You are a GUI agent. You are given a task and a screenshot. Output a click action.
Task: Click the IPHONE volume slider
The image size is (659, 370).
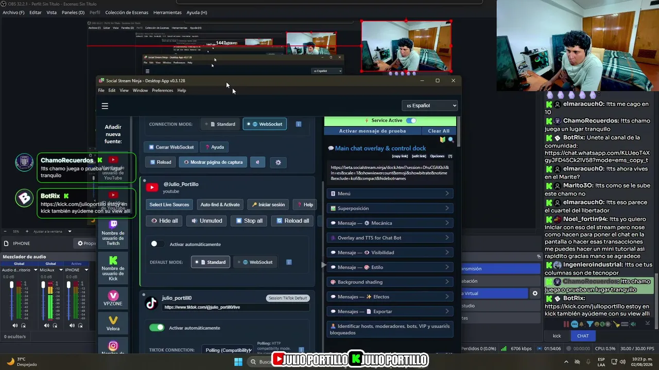click(x=68, y=300)
